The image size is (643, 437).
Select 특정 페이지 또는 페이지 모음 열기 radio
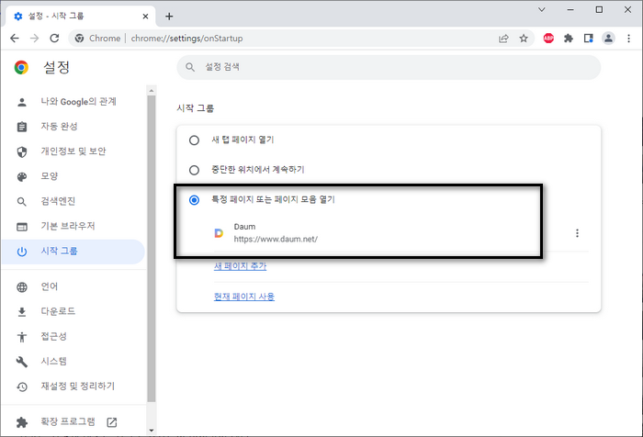[194, 200]
